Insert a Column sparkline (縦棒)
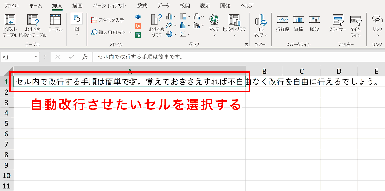 point(299,23)
